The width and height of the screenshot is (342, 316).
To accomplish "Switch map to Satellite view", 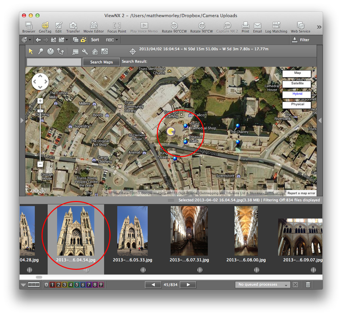I will (x=297, y=84).
